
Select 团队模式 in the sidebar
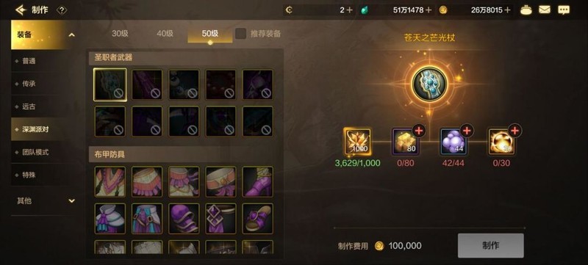point(35,152)
